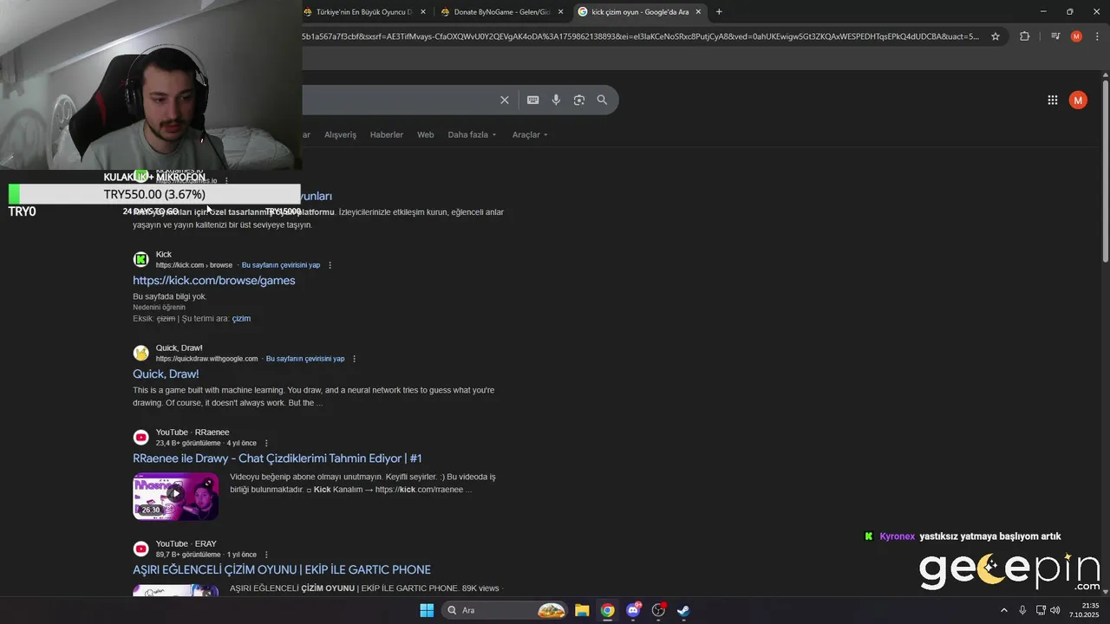The height and width of the screenshot is (624, 1110).
Task: Click the network tray icon
Action: point(1041,610)
